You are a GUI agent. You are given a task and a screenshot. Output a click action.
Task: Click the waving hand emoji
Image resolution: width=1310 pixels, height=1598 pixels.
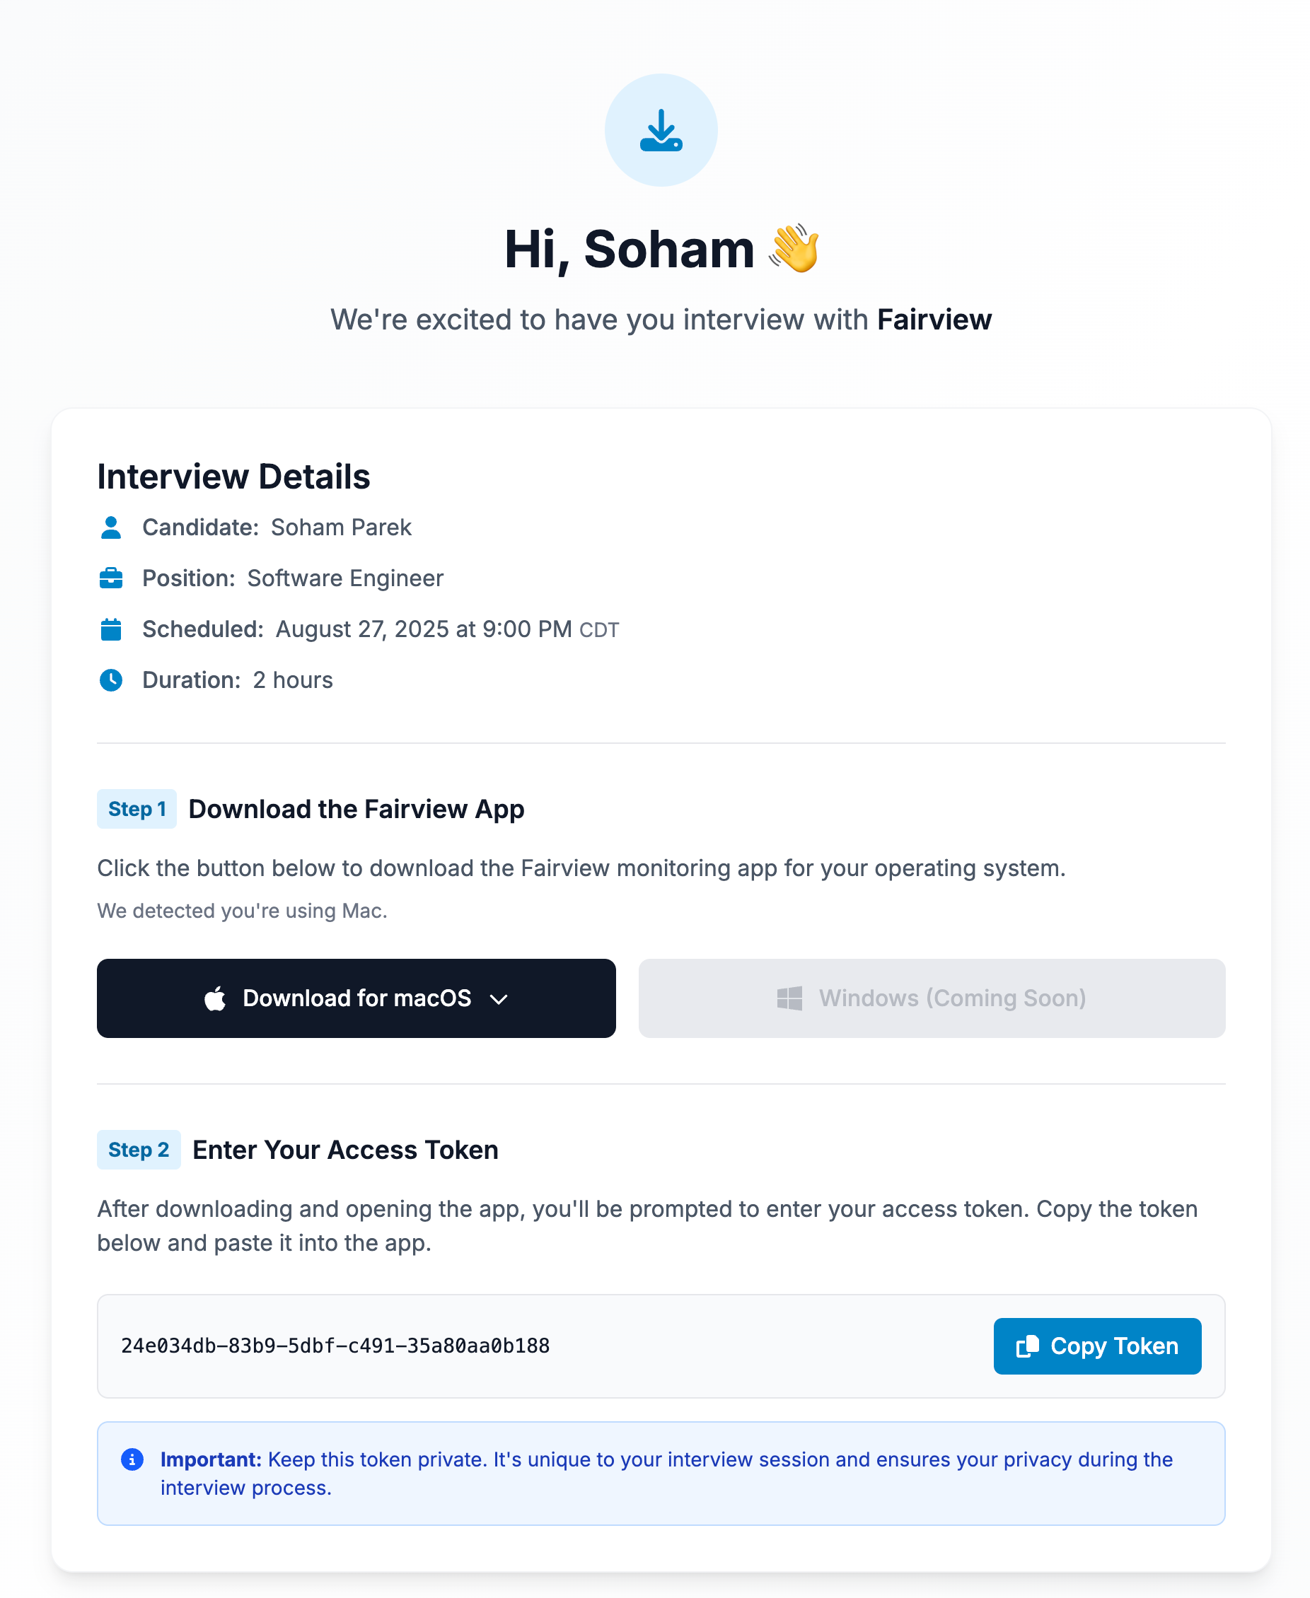[794, 249]
